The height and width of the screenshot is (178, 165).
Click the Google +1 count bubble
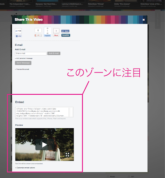(38, 30)
